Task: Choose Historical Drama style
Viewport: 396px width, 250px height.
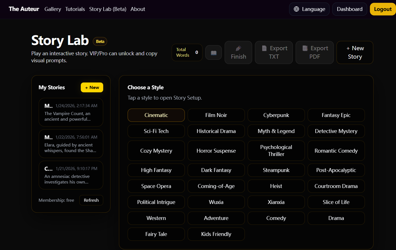Action: [216, 131]
